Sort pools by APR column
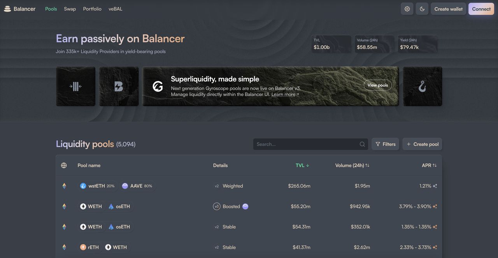Screen dimensions: 498x258 pos(429,165)
